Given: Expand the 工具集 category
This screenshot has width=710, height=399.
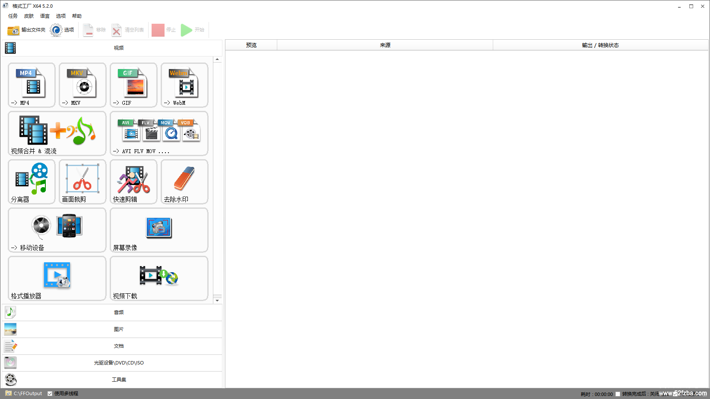Looking at the screenshot, I should tap(112, 380).
